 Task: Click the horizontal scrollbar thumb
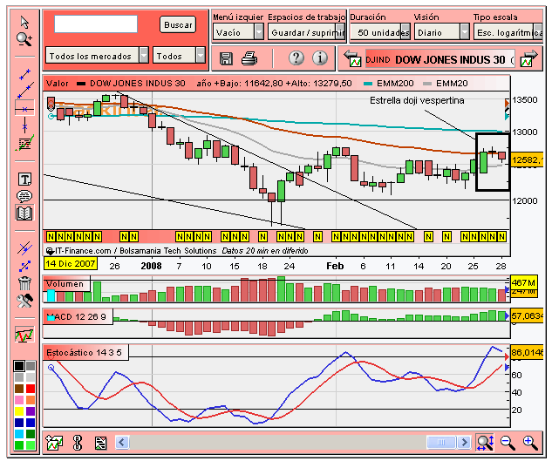(x=441, y=442)
